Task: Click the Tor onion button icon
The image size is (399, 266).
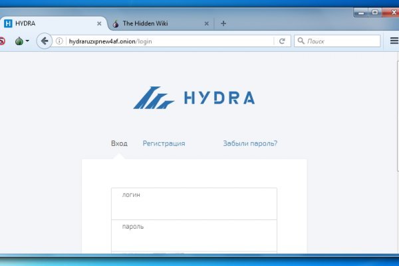Action: tap(19, 41)
